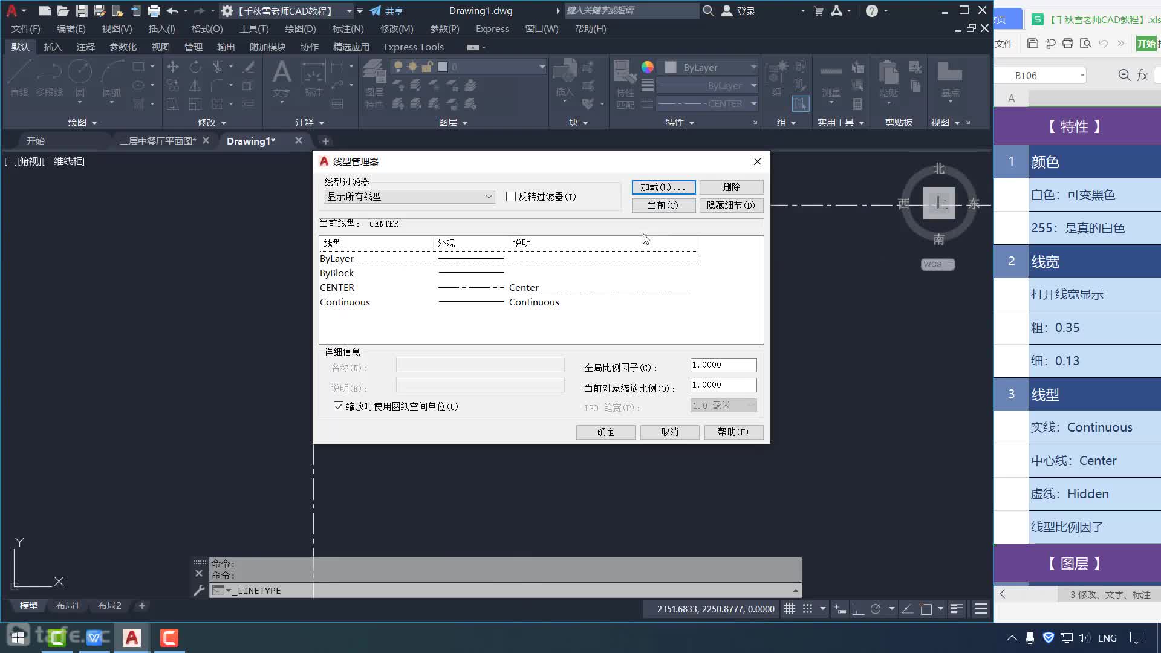Click the Paste (粘贴) icon
Screen dimensions: 1161x653
coord(888,79)
